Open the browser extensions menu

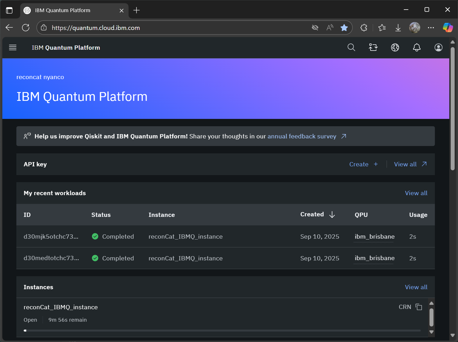coord(364,28)
